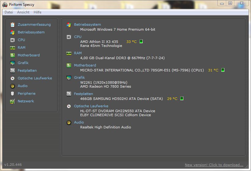The height and width of the screenshot is (171, 251).
Task: Click text 'W2261 (1920x1080@59Hz)'
Action: click(x=104, y=82)
